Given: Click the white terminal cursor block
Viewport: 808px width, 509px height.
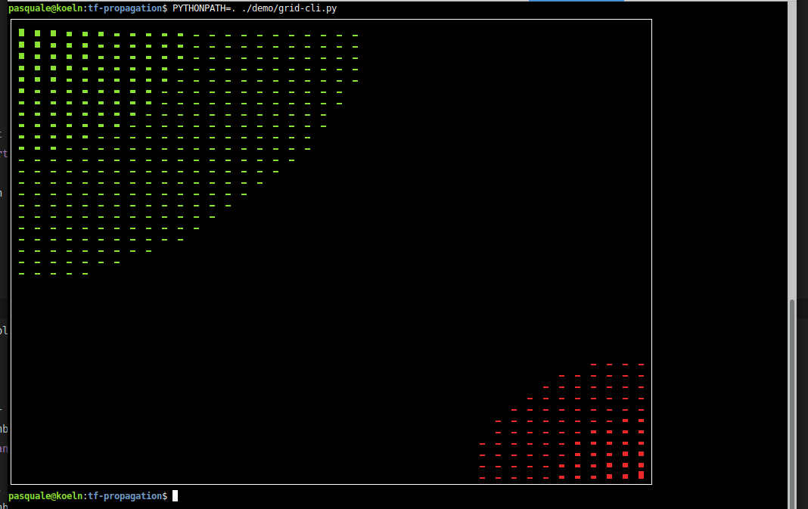Looking at the screenshot, I should (x=175, y=496).
